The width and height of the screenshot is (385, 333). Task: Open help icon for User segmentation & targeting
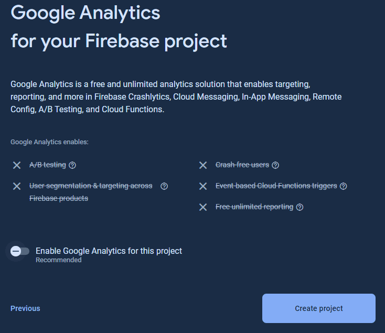[164, 186]
